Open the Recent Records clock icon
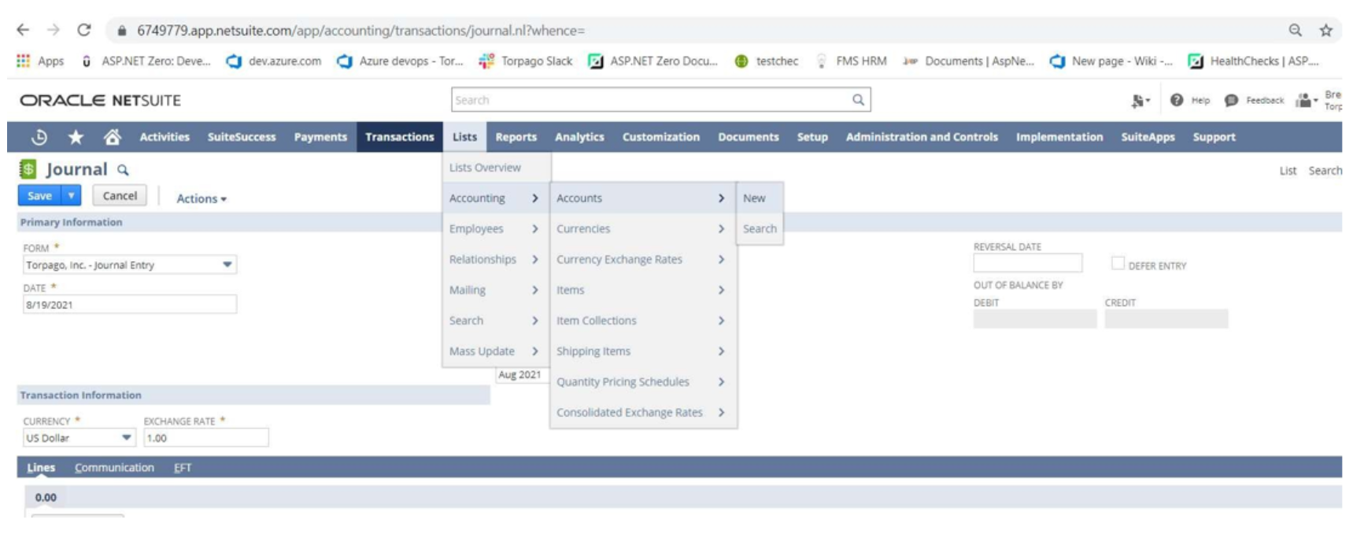The height and width of the screenshot is (538, 1368). tap(39, 137)
